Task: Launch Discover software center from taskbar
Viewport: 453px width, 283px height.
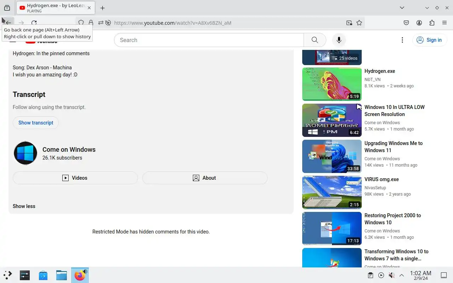Action: (x=43, y=275)
